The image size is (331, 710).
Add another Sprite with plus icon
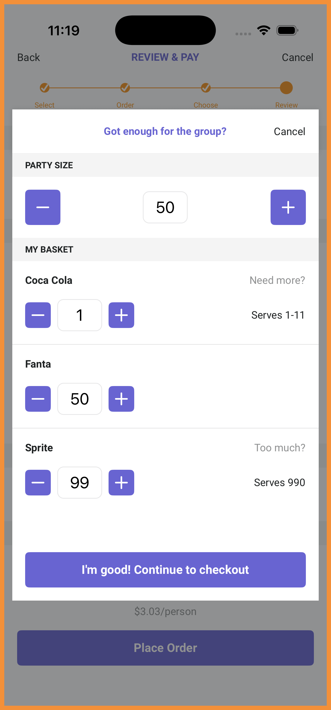pos(121,483)
